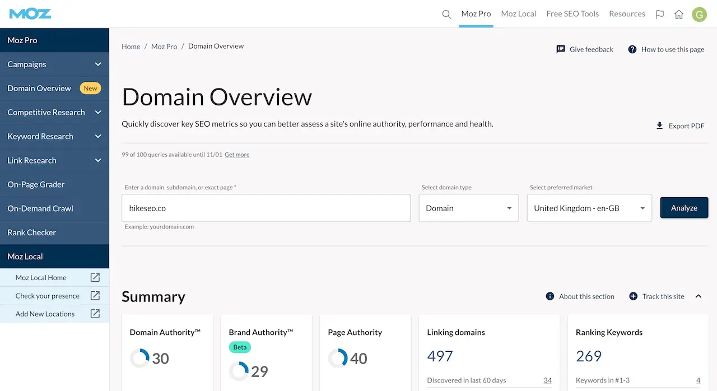Click the Moz logo
Screen dimensions: 717x391
tap(30, 13)
